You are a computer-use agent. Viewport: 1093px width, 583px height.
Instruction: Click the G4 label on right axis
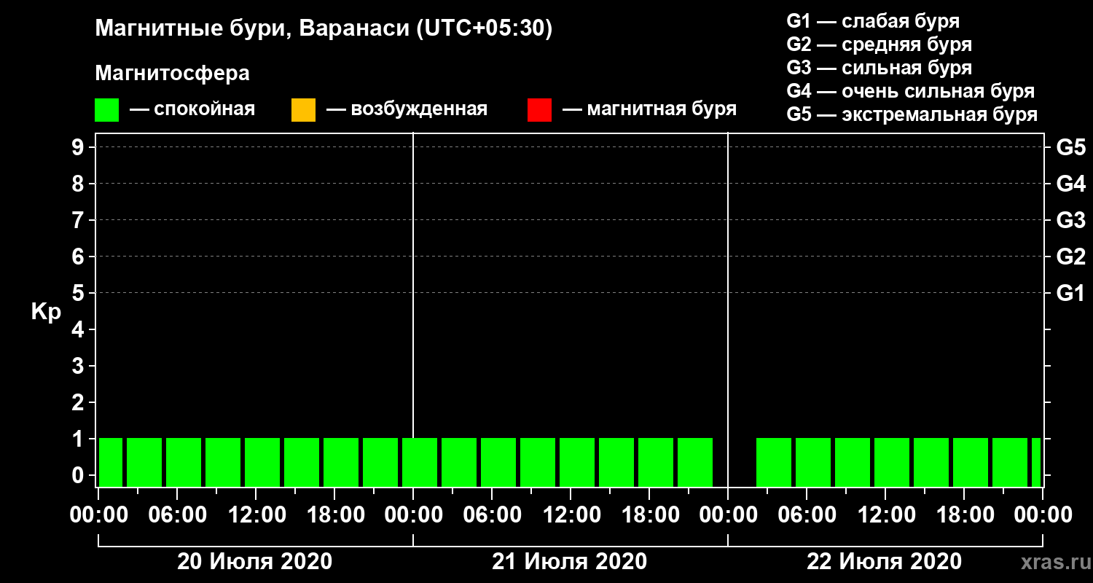pyautogui.click(x=1070, y=184)
